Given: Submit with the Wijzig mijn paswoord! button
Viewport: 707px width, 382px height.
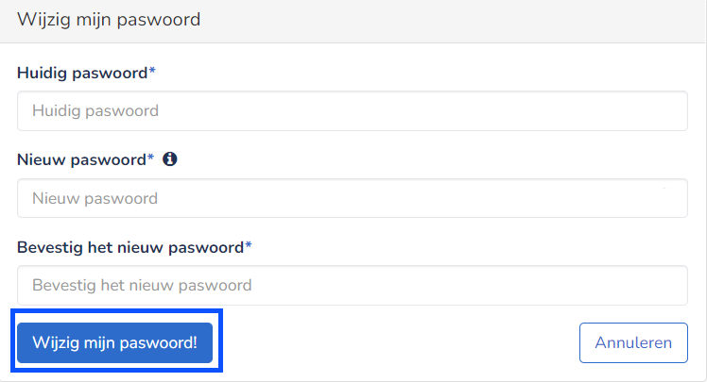Looking at the screenshot, I should click(x=115, y=342).
